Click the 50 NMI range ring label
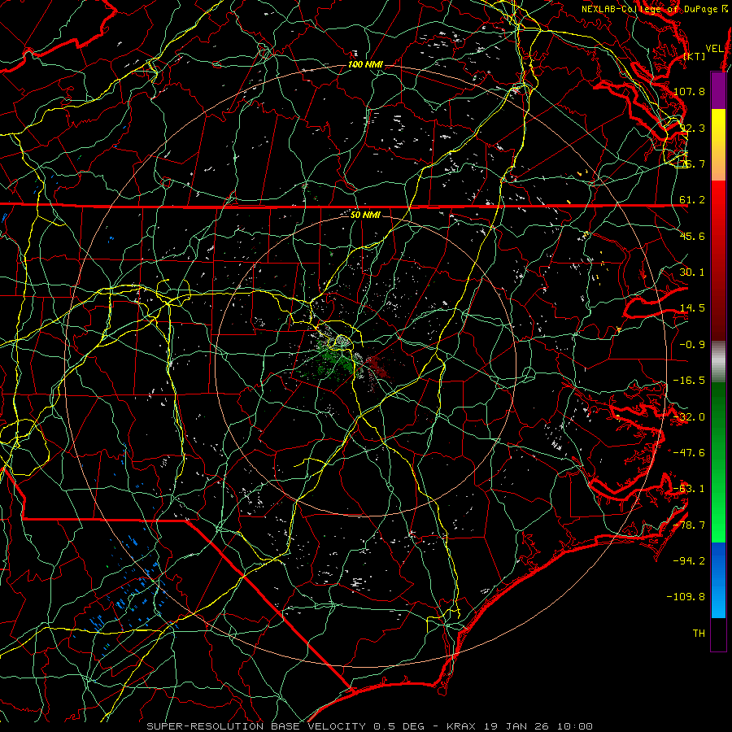732x732 pixels. [x=365, y=216]
